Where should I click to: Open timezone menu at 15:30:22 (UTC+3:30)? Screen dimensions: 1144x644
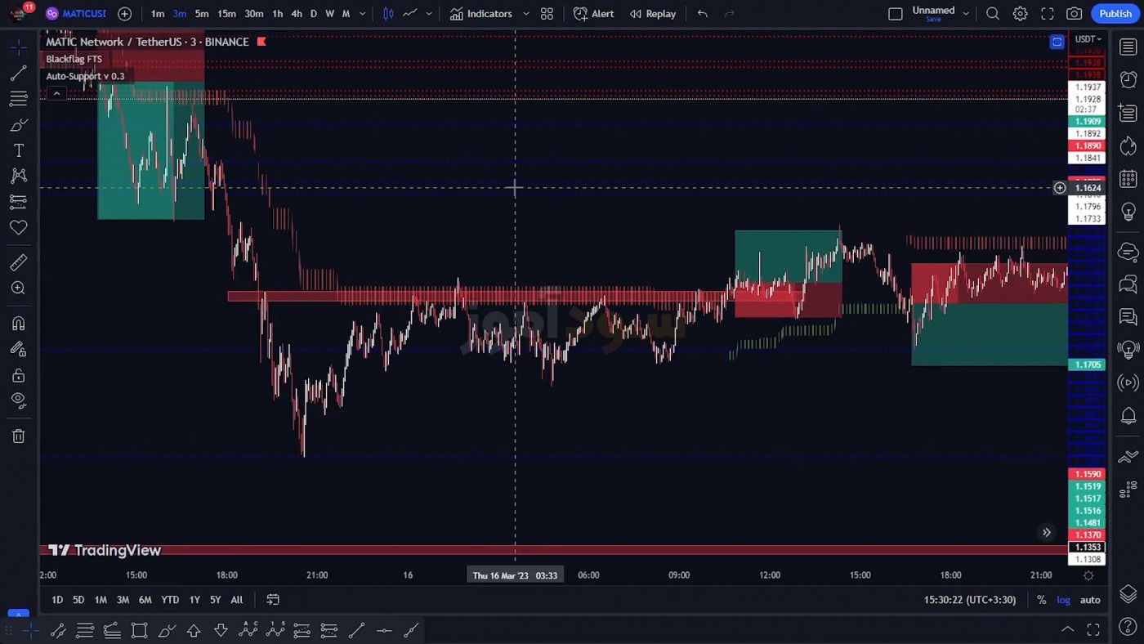969,600
